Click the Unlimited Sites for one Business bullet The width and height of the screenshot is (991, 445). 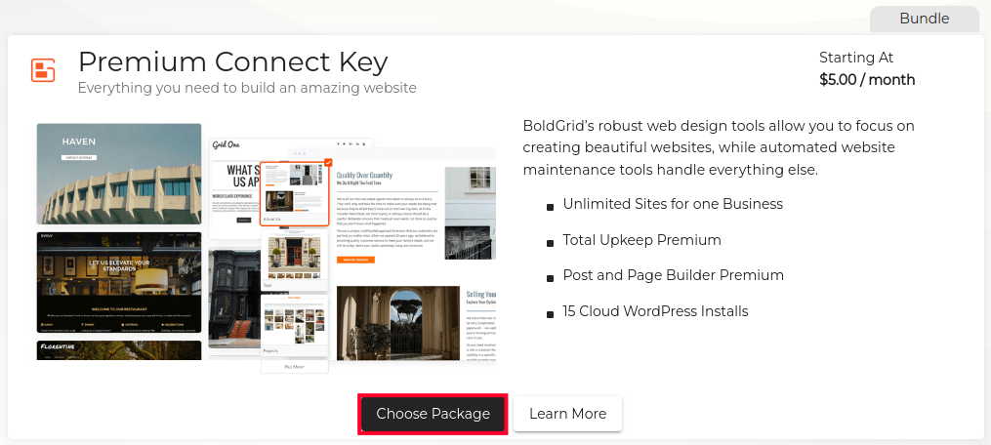pos(673,204)
